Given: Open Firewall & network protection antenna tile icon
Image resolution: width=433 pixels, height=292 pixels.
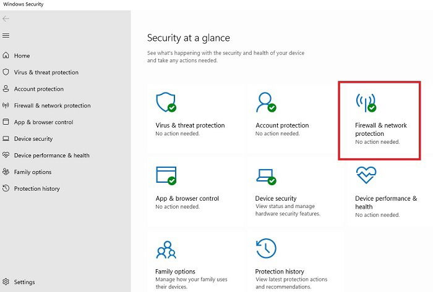Looking at the screenshot, I should 366,102.
